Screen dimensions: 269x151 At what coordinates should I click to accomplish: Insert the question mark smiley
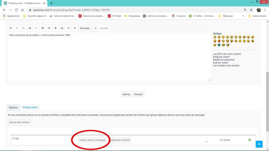(x=244, y=41)
